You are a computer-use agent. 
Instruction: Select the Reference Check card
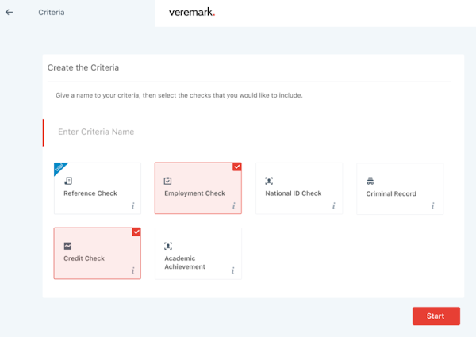click(97, 189)
